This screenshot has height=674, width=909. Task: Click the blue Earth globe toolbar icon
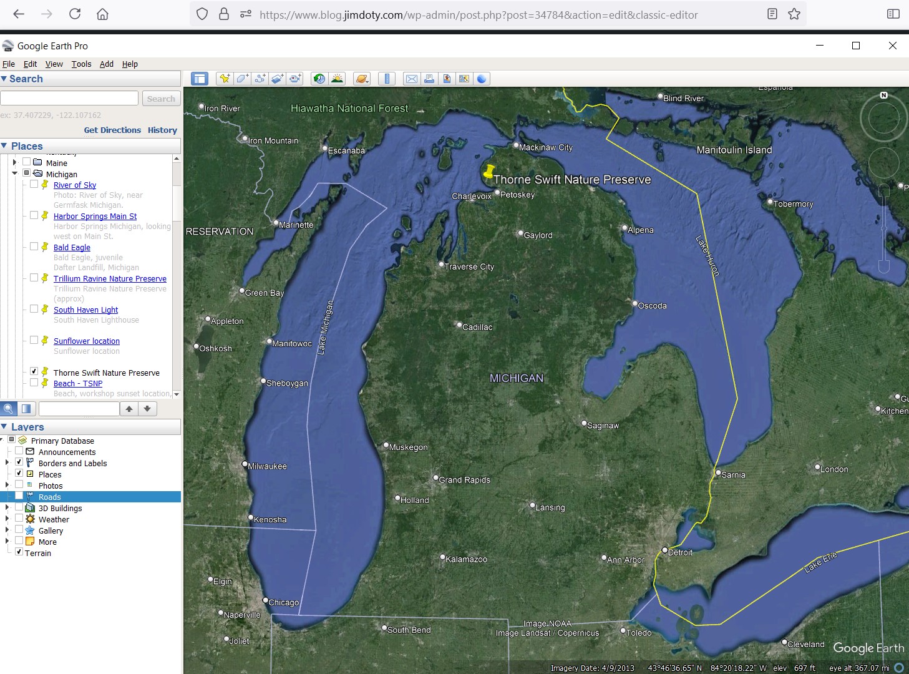click(482, 79)
